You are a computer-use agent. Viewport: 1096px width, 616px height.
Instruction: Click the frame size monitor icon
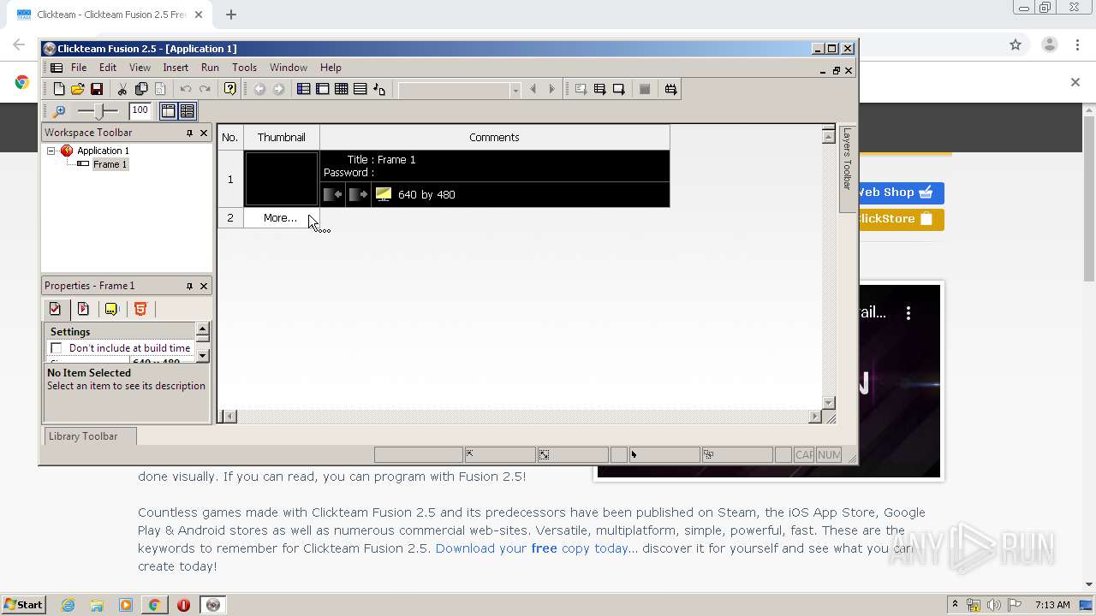[x=383, y=194]
